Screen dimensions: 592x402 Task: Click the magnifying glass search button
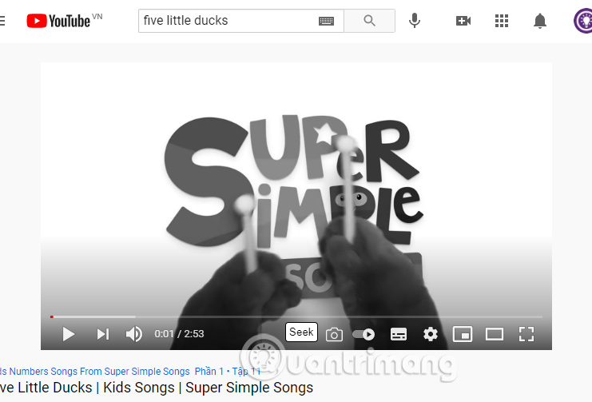click(370, 21)
